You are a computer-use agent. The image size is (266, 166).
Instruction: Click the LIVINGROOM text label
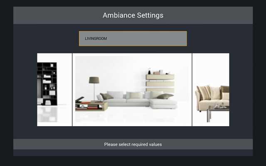(96, 39)
